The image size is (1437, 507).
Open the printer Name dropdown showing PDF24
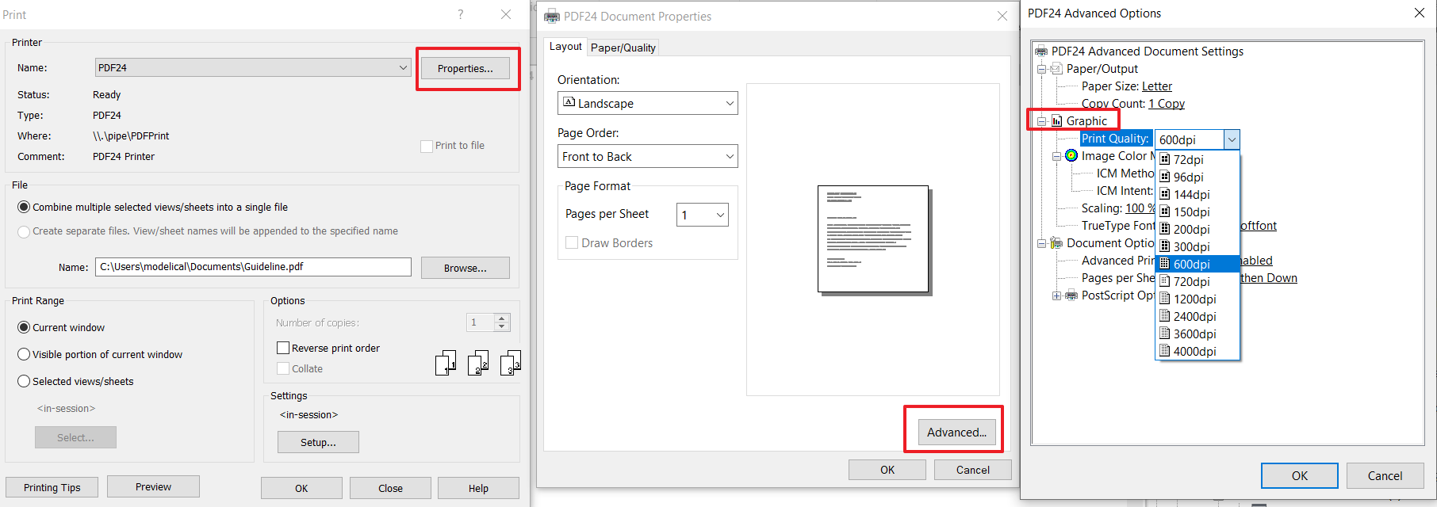[x=253, y=67]
